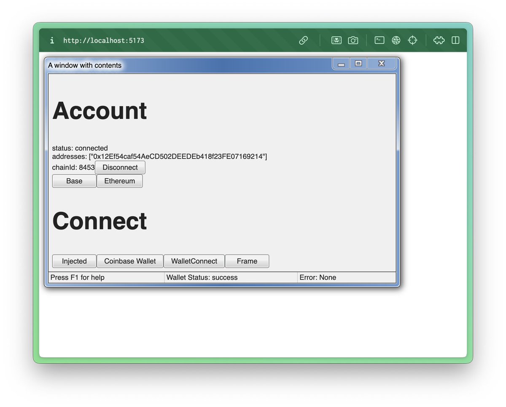Minimize the "A window with contents" window
This screenshot has height=407, width=506.
[x=342, y=64]
